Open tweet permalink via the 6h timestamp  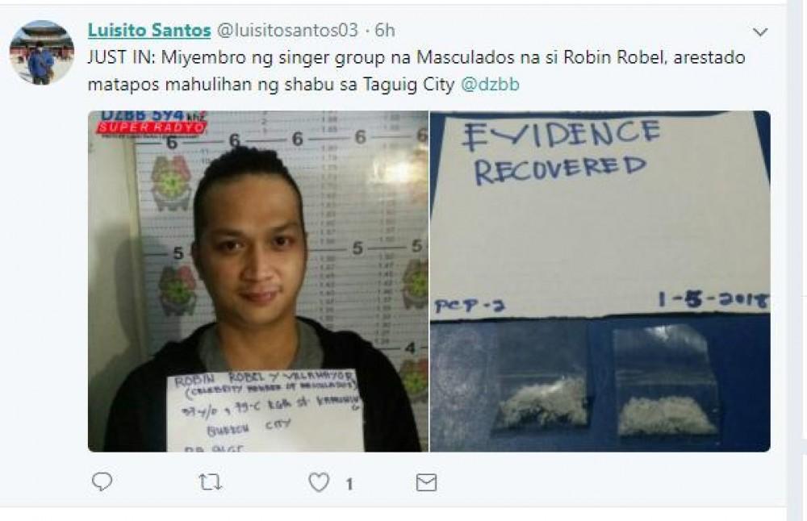[x=384, y=31]
